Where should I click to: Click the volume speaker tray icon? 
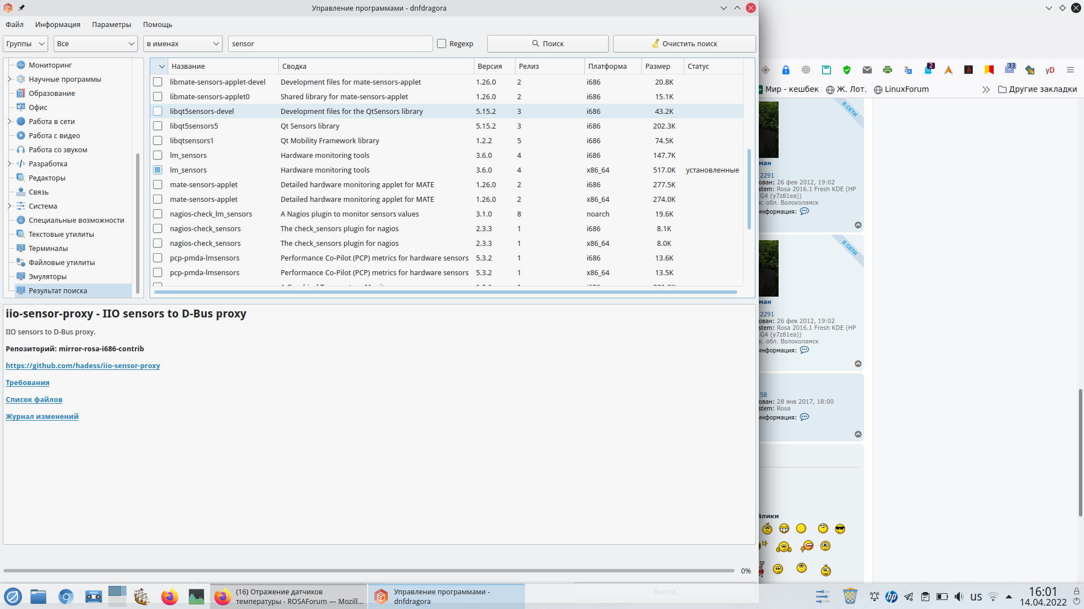959,597
